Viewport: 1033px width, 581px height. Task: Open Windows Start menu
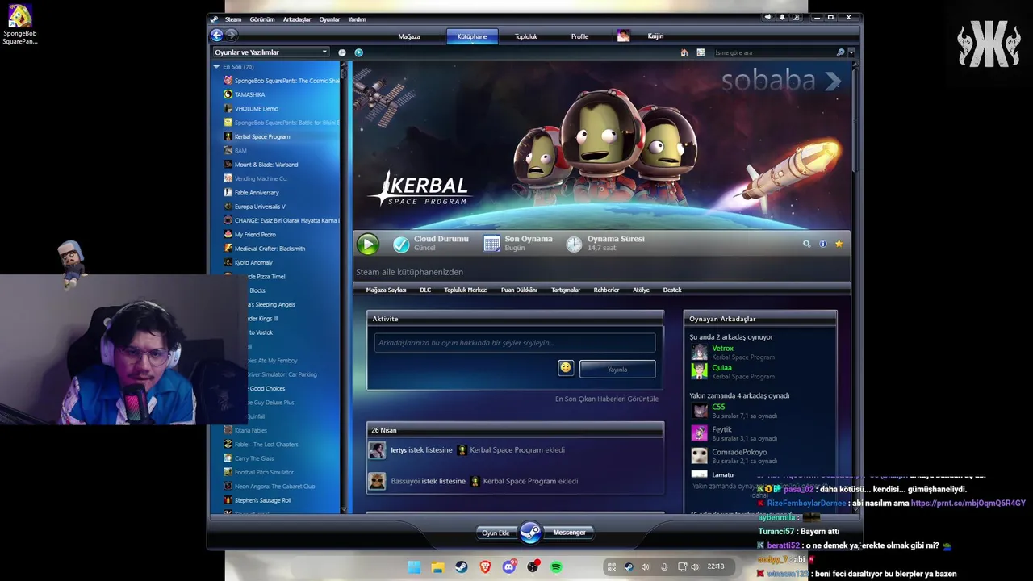coord(414,567)
